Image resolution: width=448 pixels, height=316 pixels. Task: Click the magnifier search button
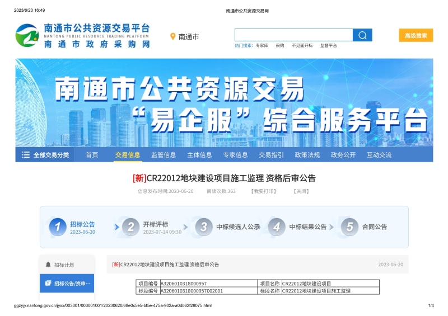pyautogui.click(x=362, y=35)
